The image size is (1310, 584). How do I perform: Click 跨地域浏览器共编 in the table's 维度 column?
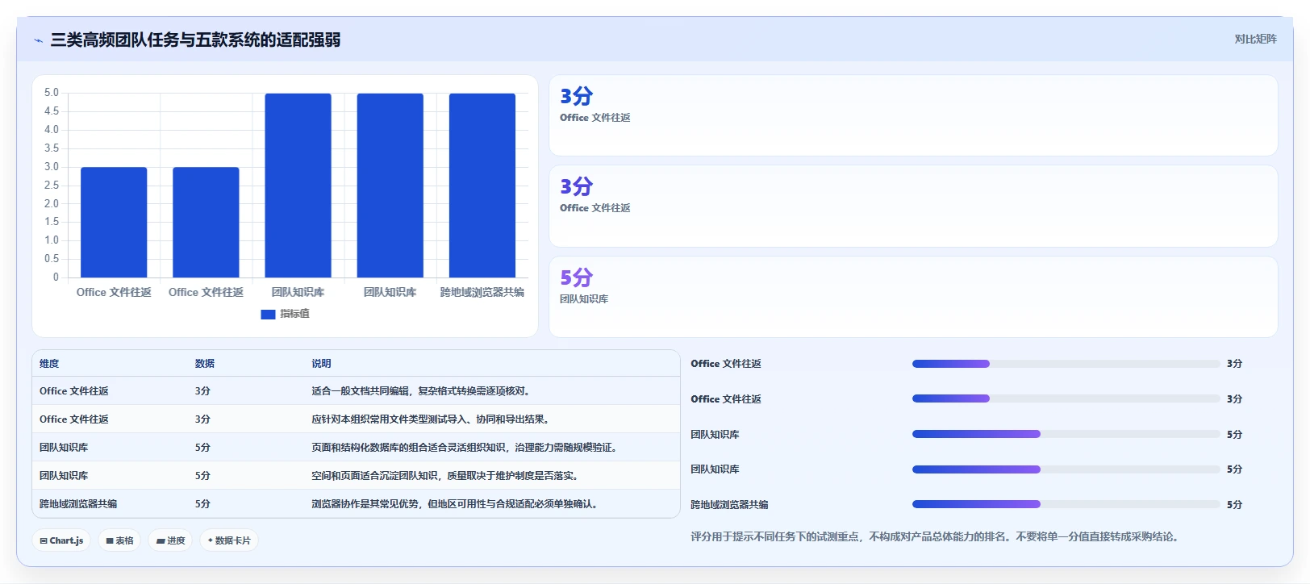[x=78, y=504]
